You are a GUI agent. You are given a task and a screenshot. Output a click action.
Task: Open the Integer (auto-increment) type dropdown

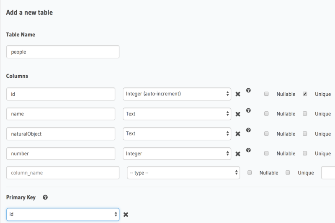[x=177, y=94]
